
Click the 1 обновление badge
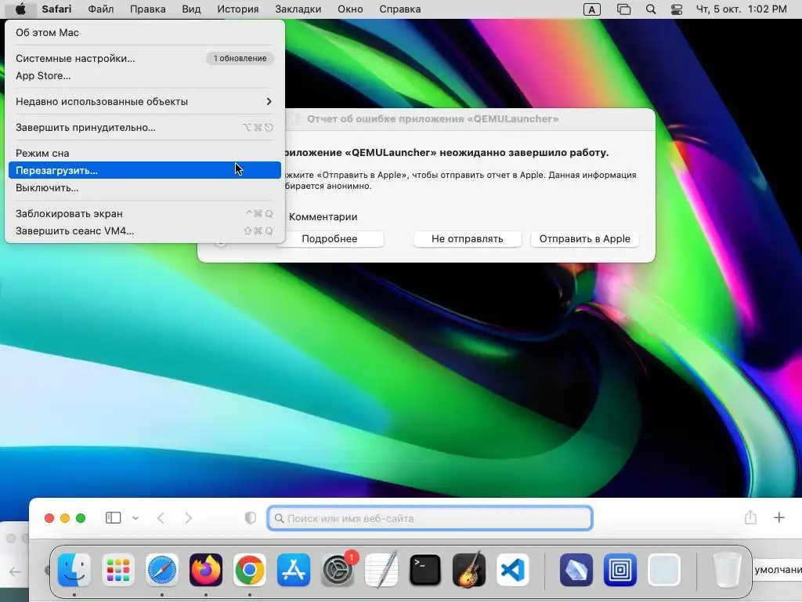(240, 58)
